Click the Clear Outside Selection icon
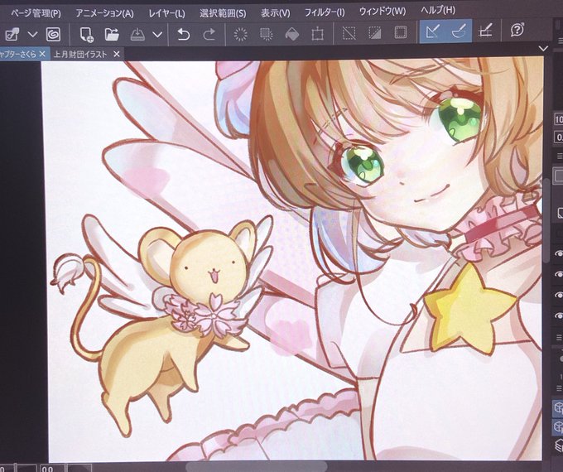 tap(266, 34)
